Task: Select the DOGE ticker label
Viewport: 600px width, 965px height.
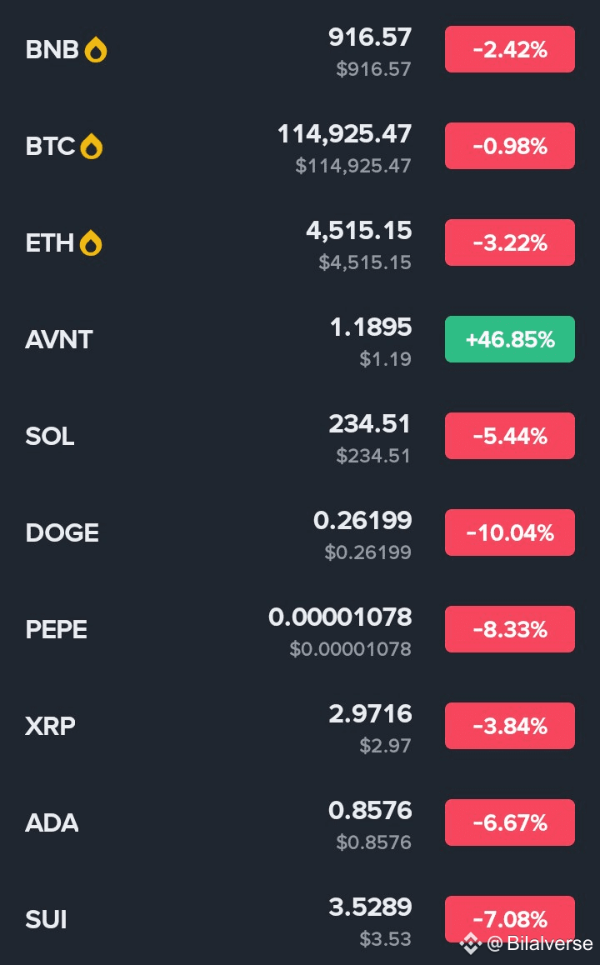Action: pos(62,533)
